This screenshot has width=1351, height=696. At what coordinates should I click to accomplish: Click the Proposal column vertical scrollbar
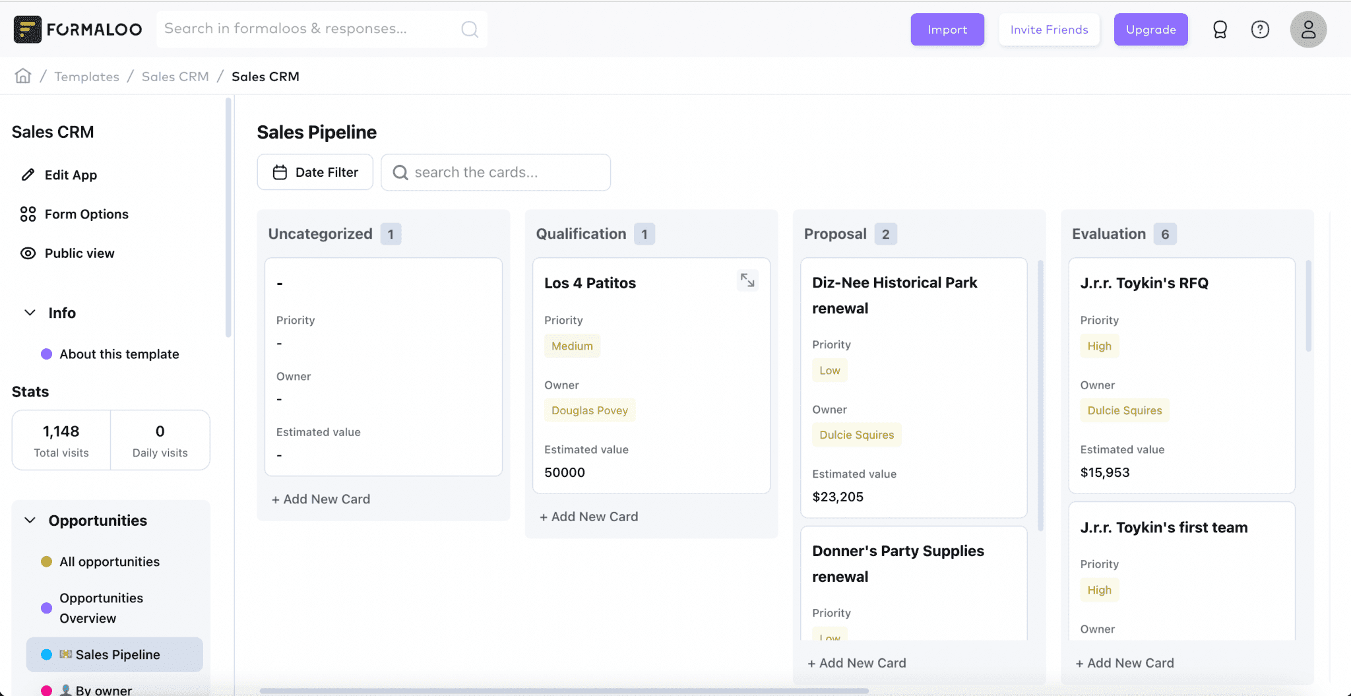1040,396
